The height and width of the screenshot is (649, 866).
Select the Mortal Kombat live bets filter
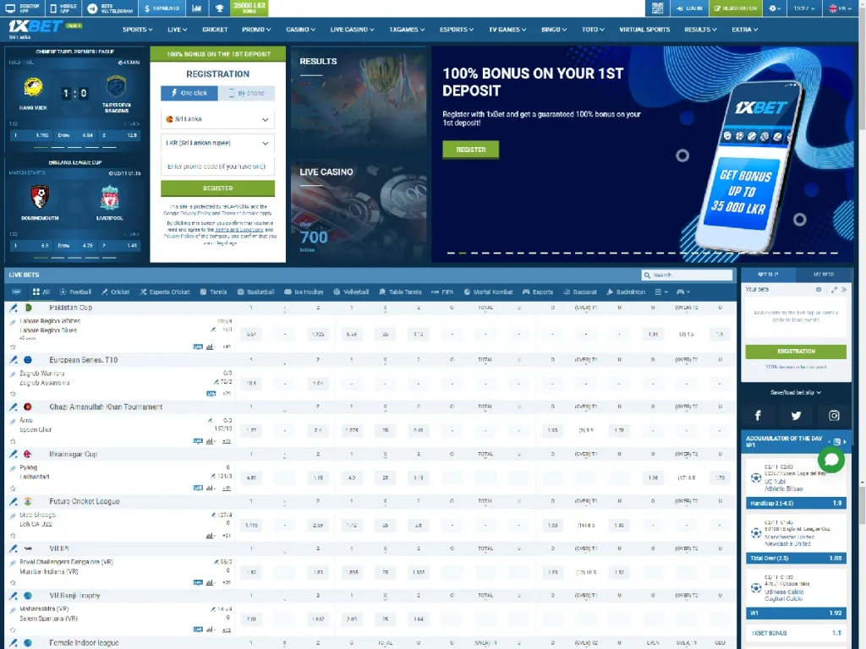[x=488, y=292]
